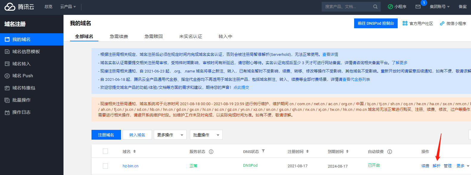Image resolution: width=471 pixels, height=175 pixels.
Task: Open 域名转入 in sidebar
Action: pyautogui.click(x=32, y=64)
